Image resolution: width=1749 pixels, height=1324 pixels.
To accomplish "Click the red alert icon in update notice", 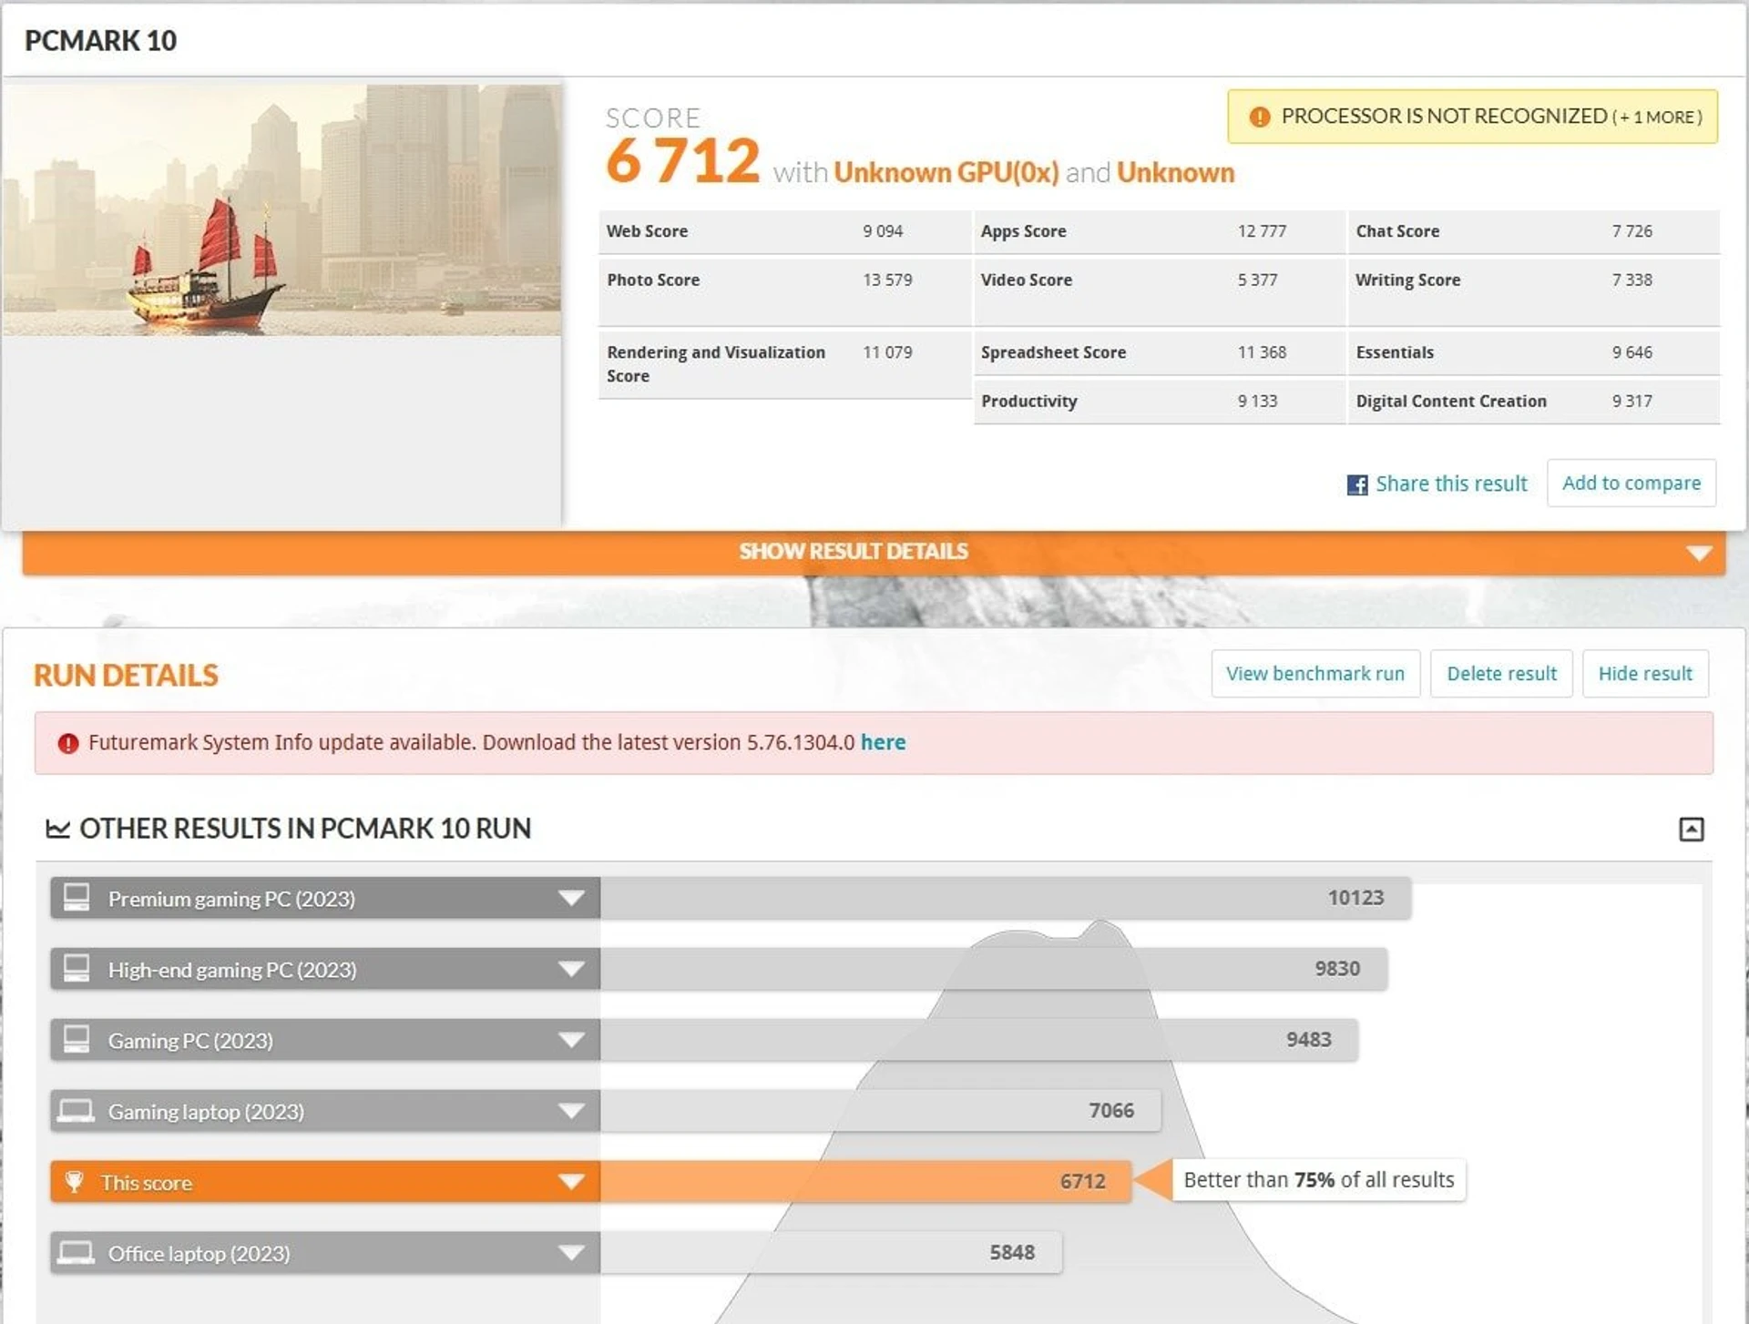I will click(68, 743).
